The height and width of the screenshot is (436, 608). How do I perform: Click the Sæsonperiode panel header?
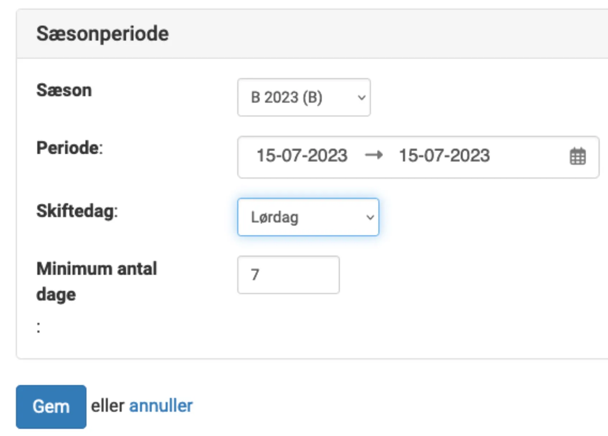coord(102,33)
